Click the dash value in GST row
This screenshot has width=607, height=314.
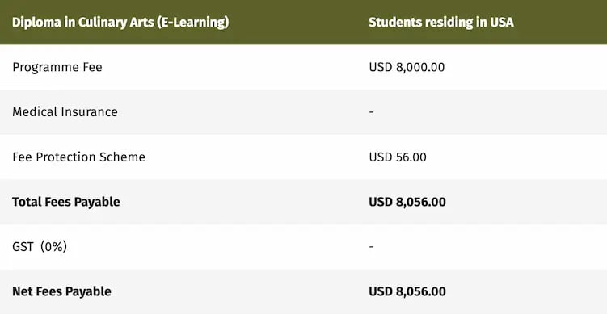(371, 247)
